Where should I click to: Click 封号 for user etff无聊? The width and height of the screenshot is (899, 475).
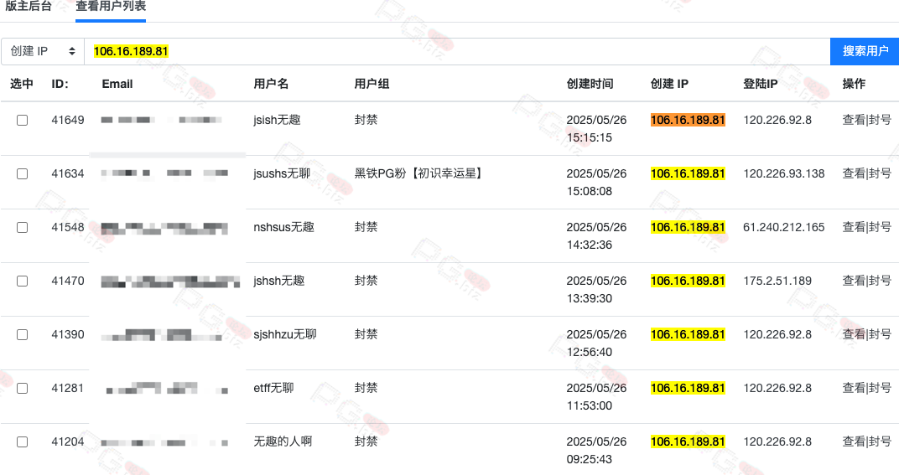pos(880,388)
